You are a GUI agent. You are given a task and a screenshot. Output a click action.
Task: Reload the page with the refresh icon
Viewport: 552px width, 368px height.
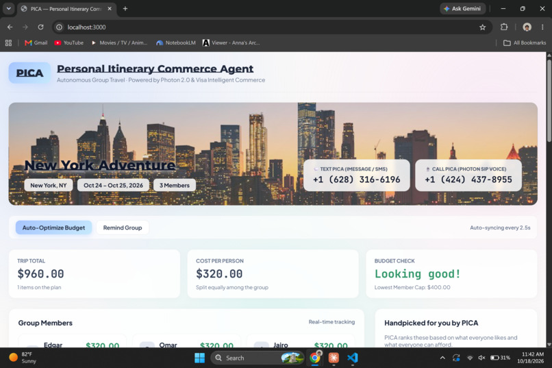coord(41,27)
